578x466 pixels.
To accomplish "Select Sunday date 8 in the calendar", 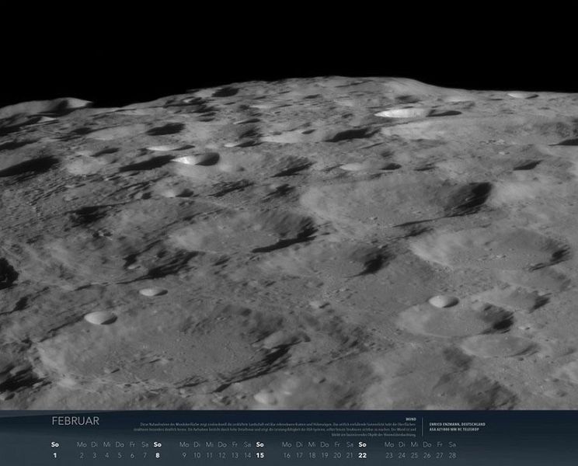I will (157, 455).
